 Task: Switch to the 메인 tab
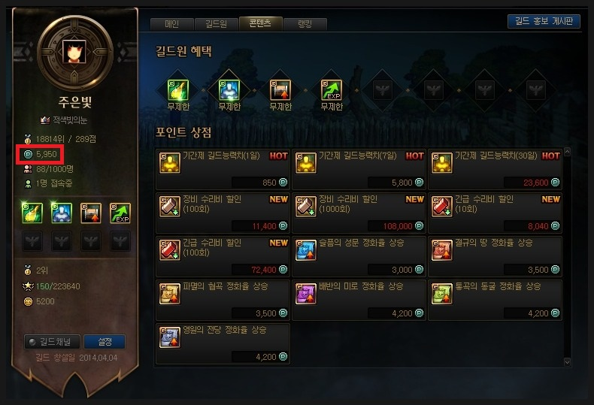click(172, 24)
